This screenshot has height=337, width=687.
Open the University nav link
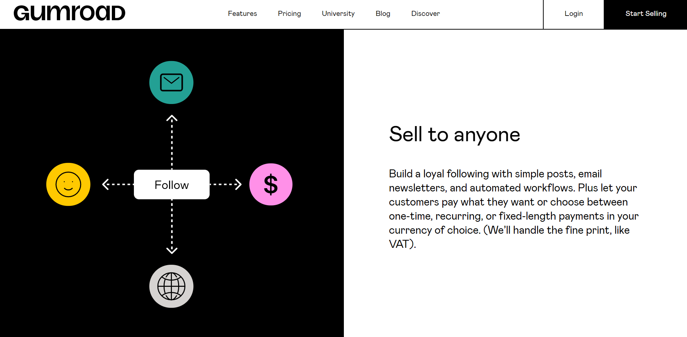[x=338, y=13]
